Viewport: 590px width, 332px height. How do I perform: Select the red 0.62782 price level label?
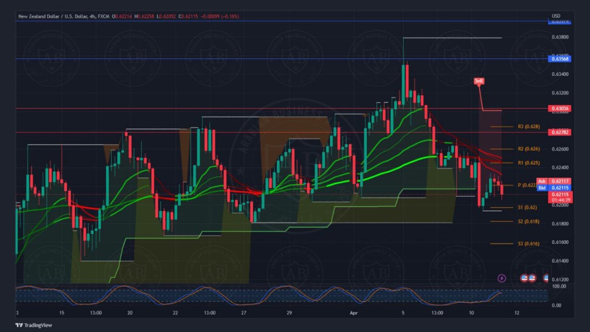560,132
